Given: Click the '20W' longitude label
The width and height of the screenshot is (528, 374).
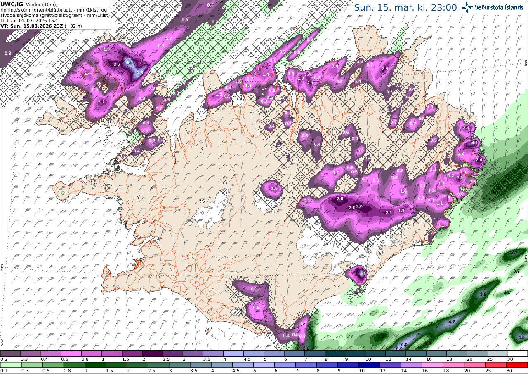Looking at the screenshot, I should 219,2.
